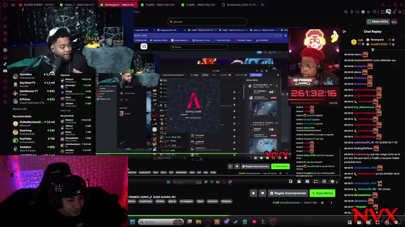Toggle the ad blocker shield icon
Viewport: 405px width, 227px height.
point(363,12)
